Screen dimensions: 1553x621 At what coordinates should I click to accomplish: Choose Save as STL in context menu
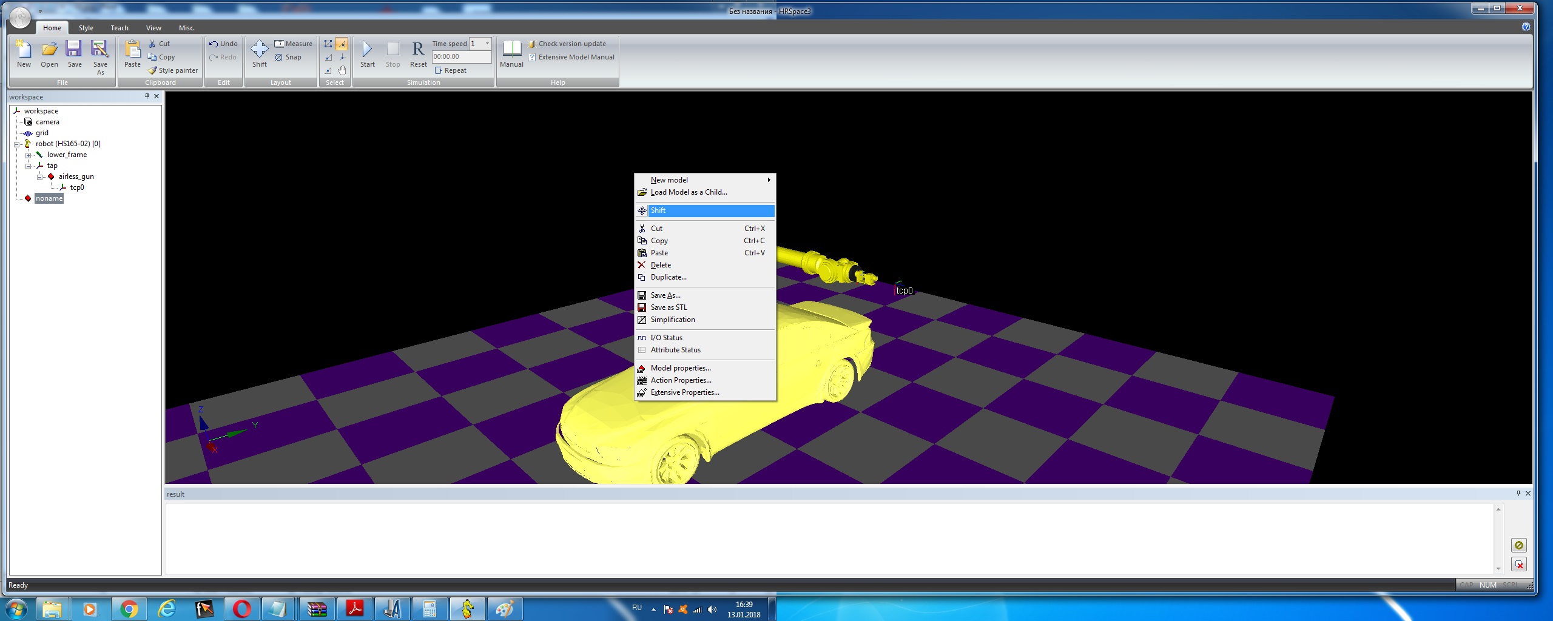point(705,307)
